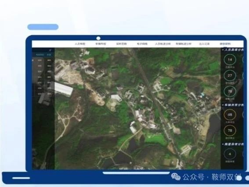
Task: Switch to the 车辆轨迹分析 tab
Action: coord(184,44)
